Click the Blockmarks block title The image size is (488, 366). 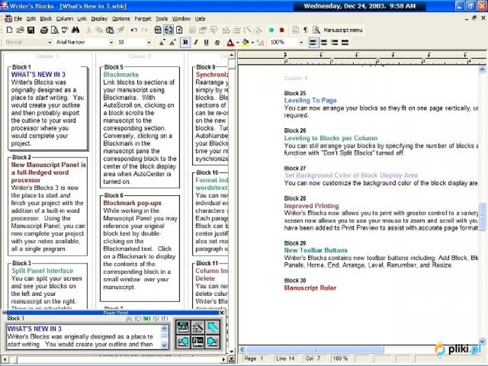(x=121, y=74)
